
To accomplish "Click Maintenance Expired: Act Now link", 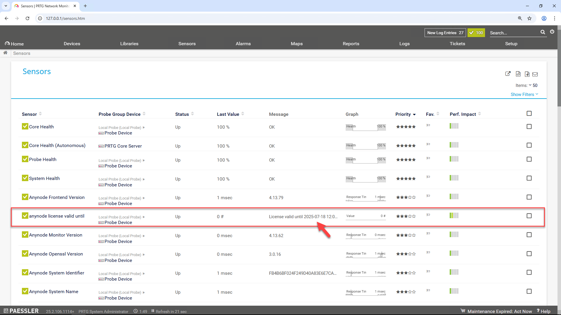I will [500, 311].
